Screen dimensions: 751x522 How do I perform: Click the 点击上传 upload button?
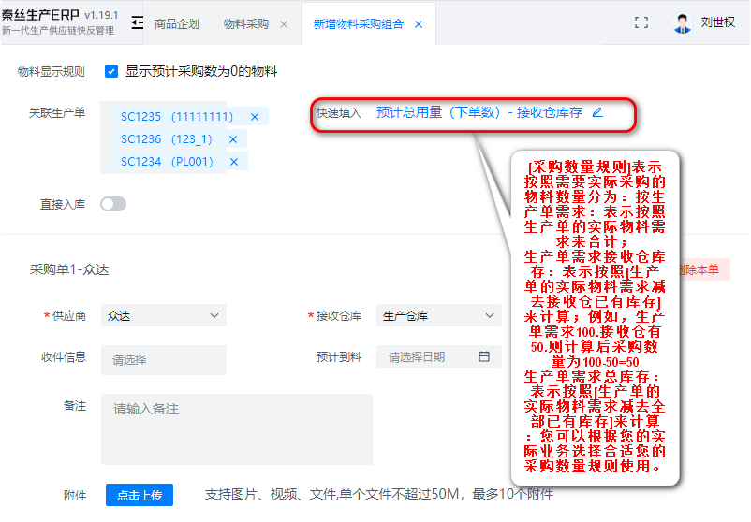[x=140, y=496]
